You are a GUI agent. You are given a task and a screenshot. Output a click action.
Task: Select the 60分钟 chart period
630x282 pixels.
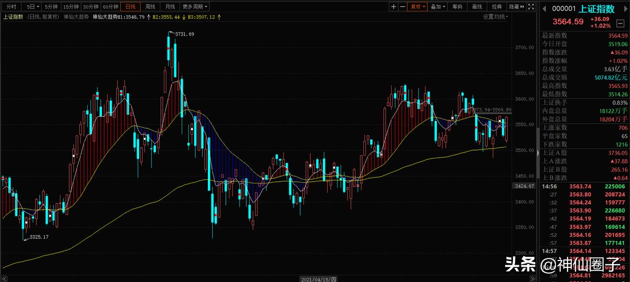click(111, 7)
